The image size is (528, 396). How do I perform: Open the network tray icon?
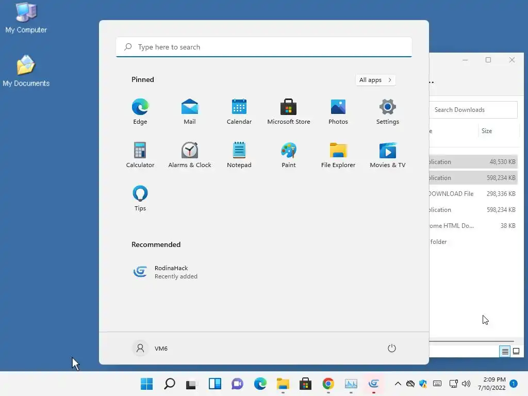[453, 384]
